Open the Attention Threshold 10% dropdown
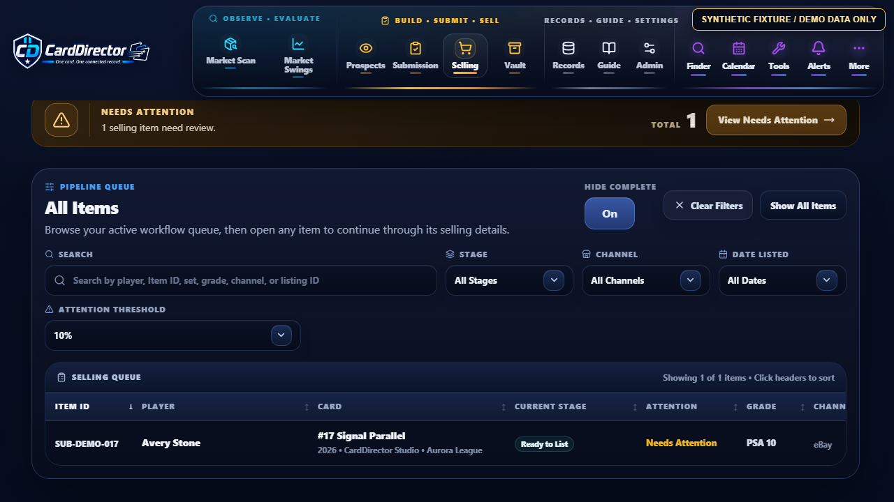 (173, 335)
